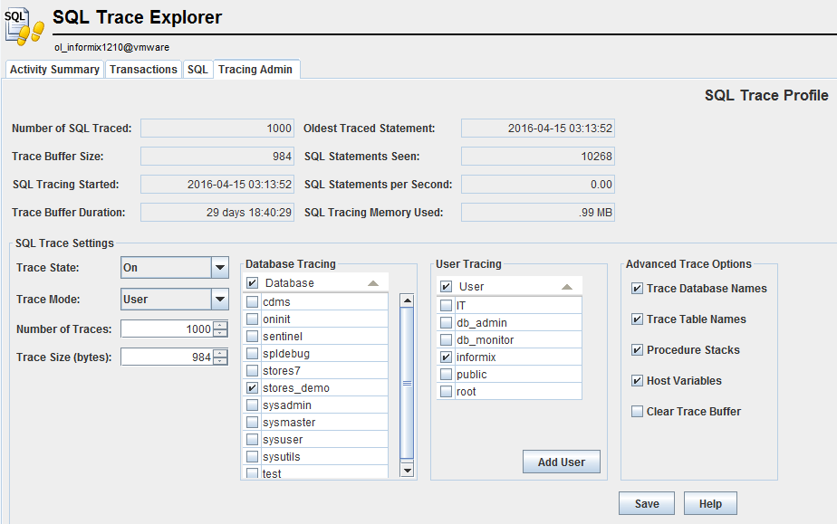This screenshot has width=837, height=524.
Task: Switch to the Activity Summary tab
Action: (54, 70)
